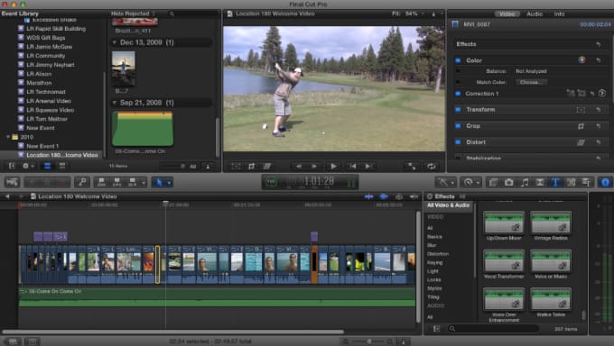Show the Inspector info button
The image size is (614, 346).
pos(605,182)
